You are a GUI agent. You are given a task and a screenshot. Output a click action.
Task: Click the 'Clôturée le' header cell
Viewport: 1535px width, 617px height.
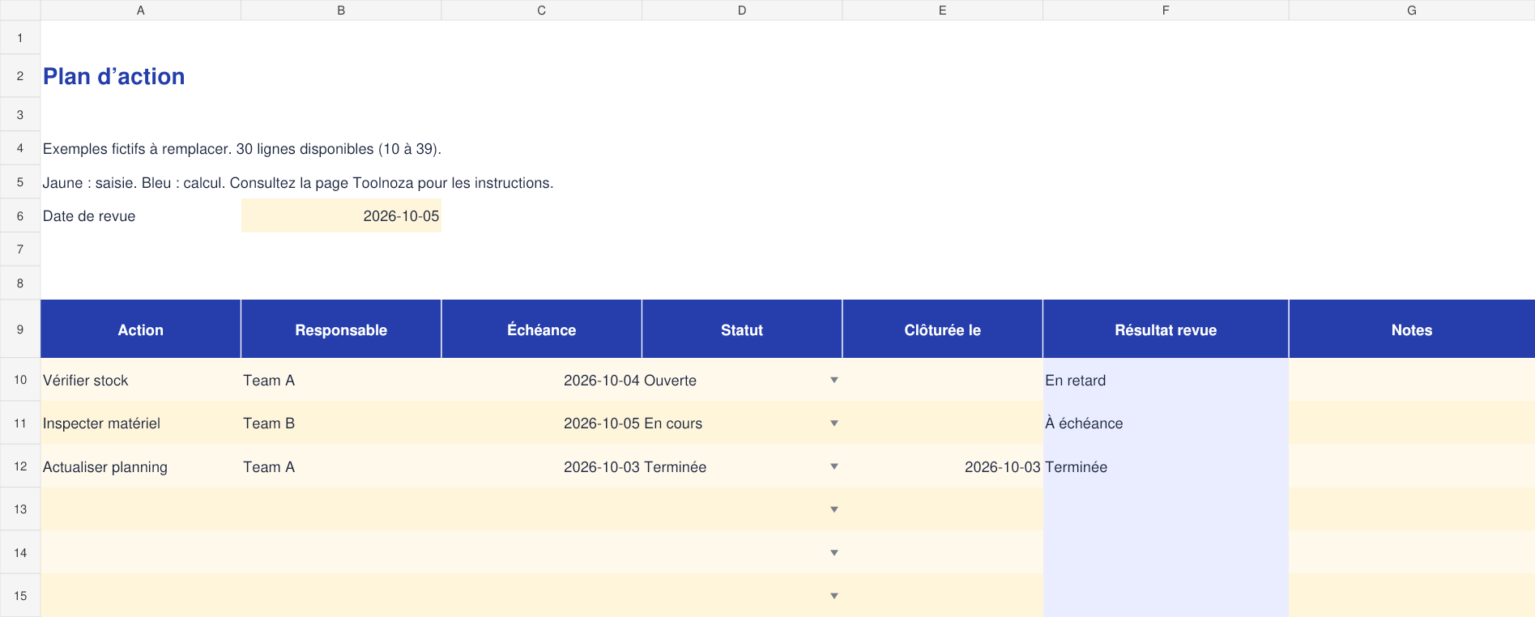click(943, 330)
